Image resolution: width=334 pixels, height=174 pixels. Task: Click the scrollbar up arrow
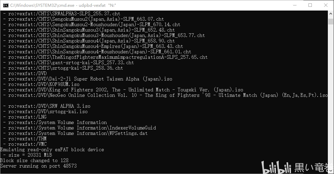[x=331, y=14]
